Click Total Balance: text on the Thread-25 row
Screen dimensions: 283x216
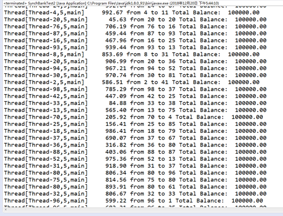tap(203, 124)
